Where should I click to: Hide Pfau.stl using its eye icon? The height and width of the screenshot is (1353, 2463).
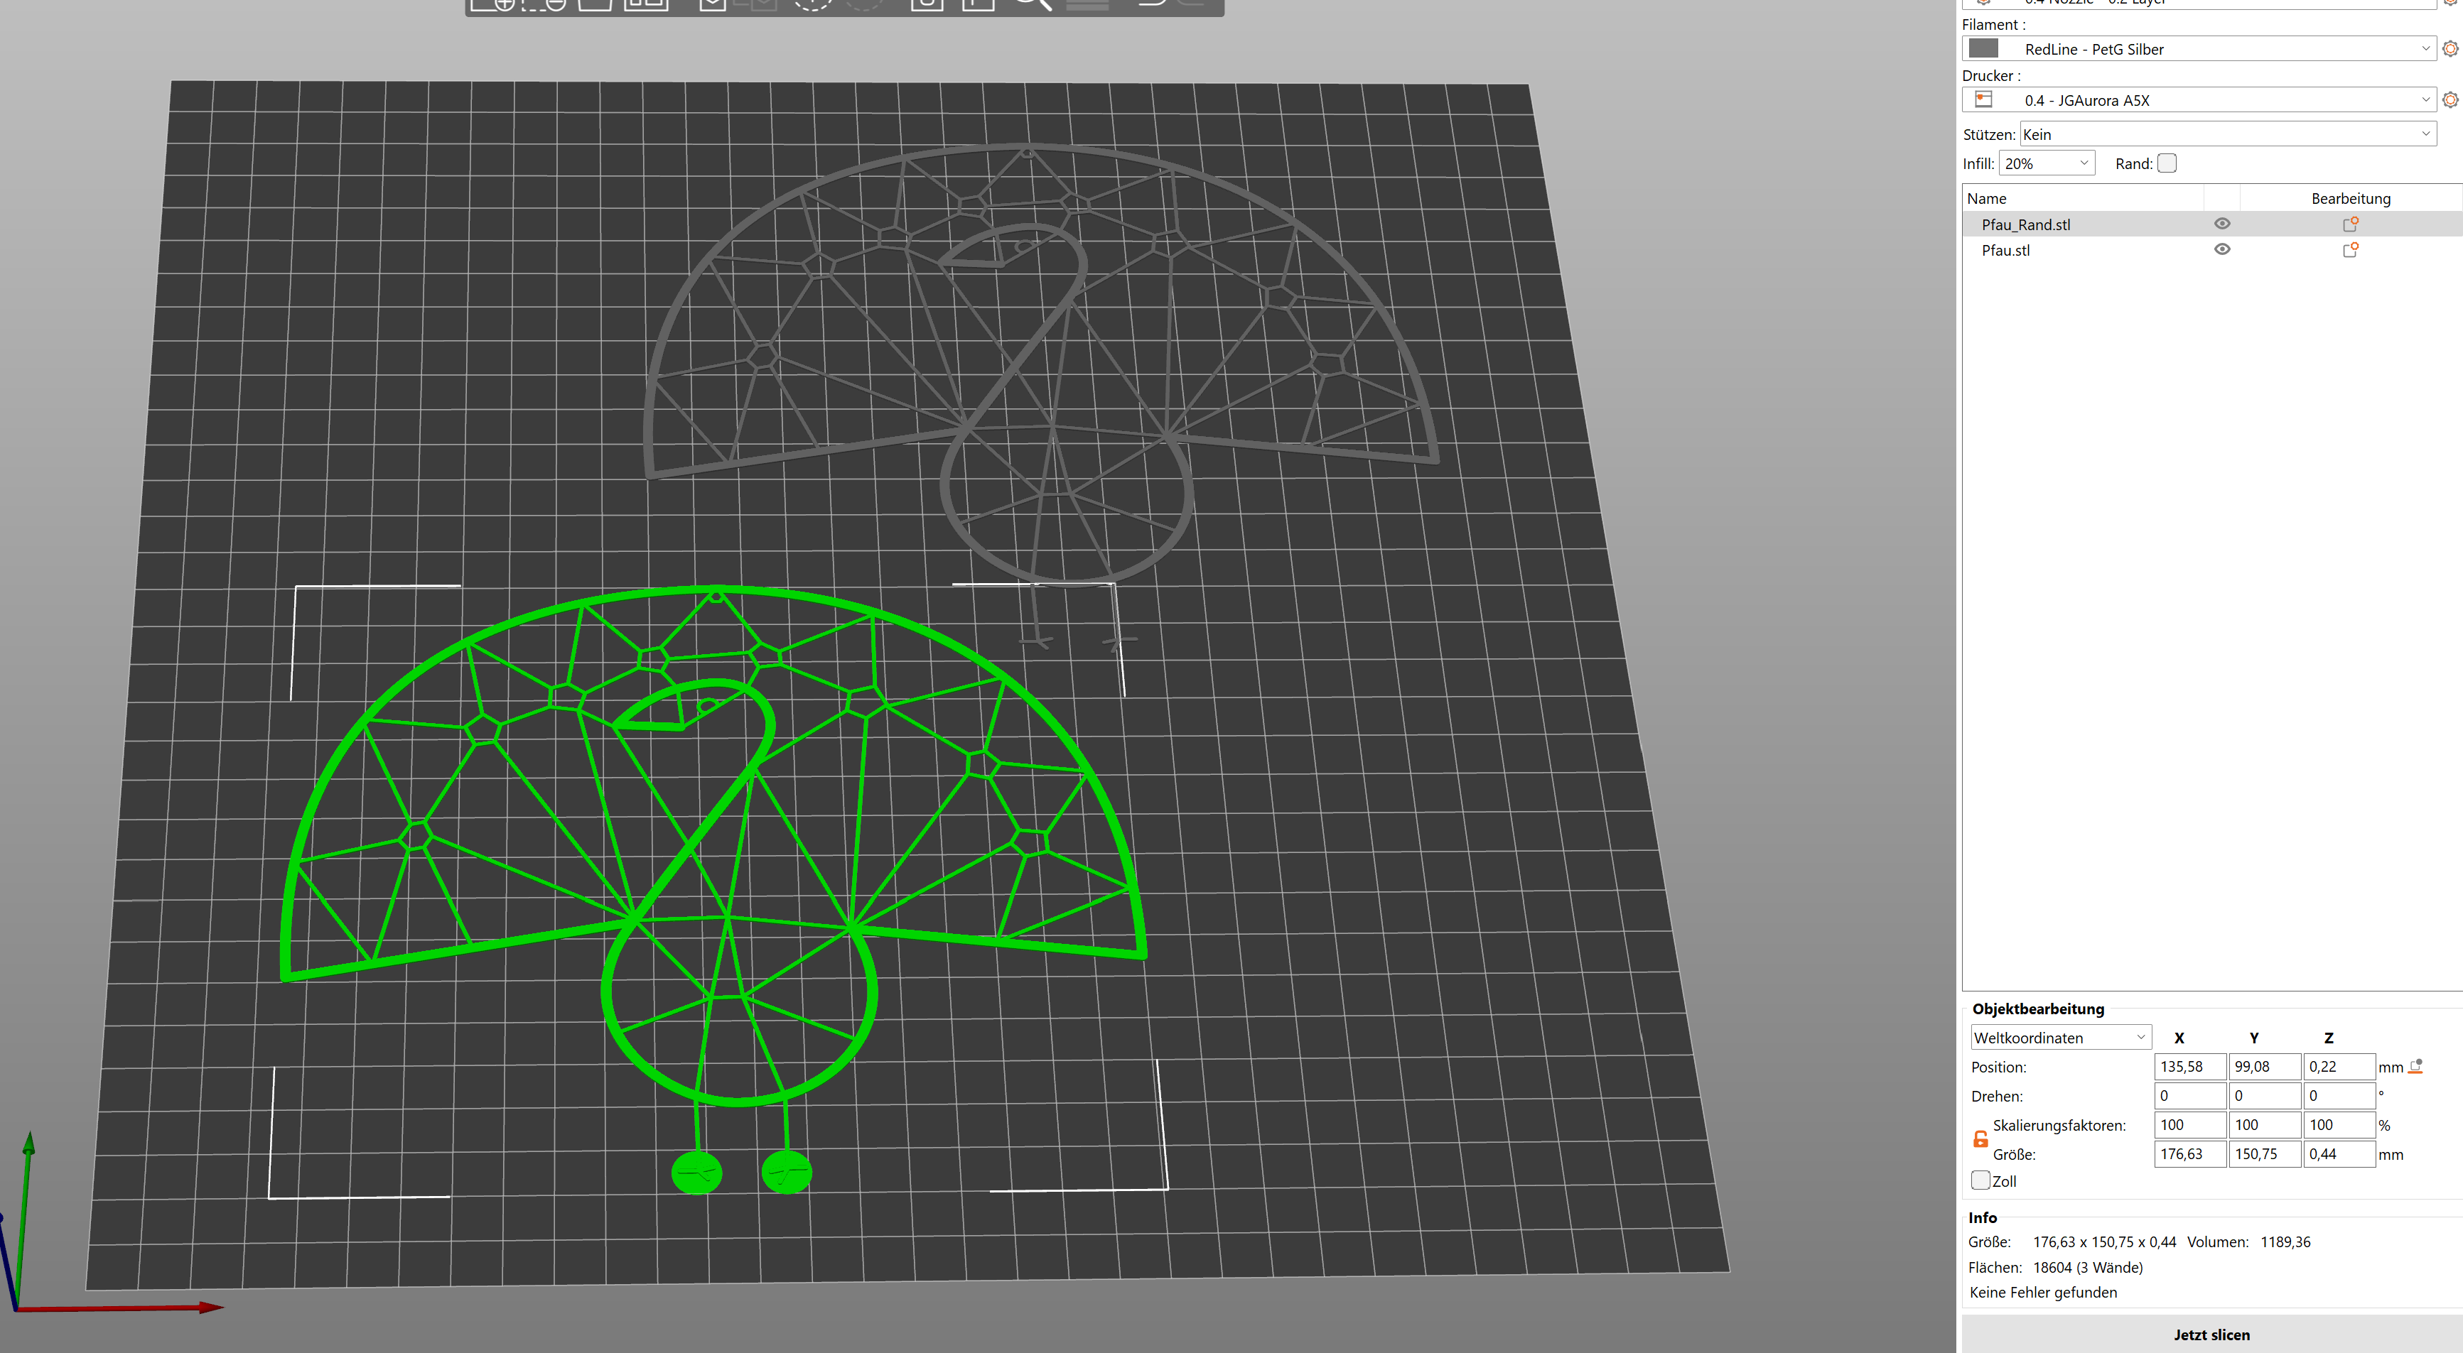(x=2222, y=249)
